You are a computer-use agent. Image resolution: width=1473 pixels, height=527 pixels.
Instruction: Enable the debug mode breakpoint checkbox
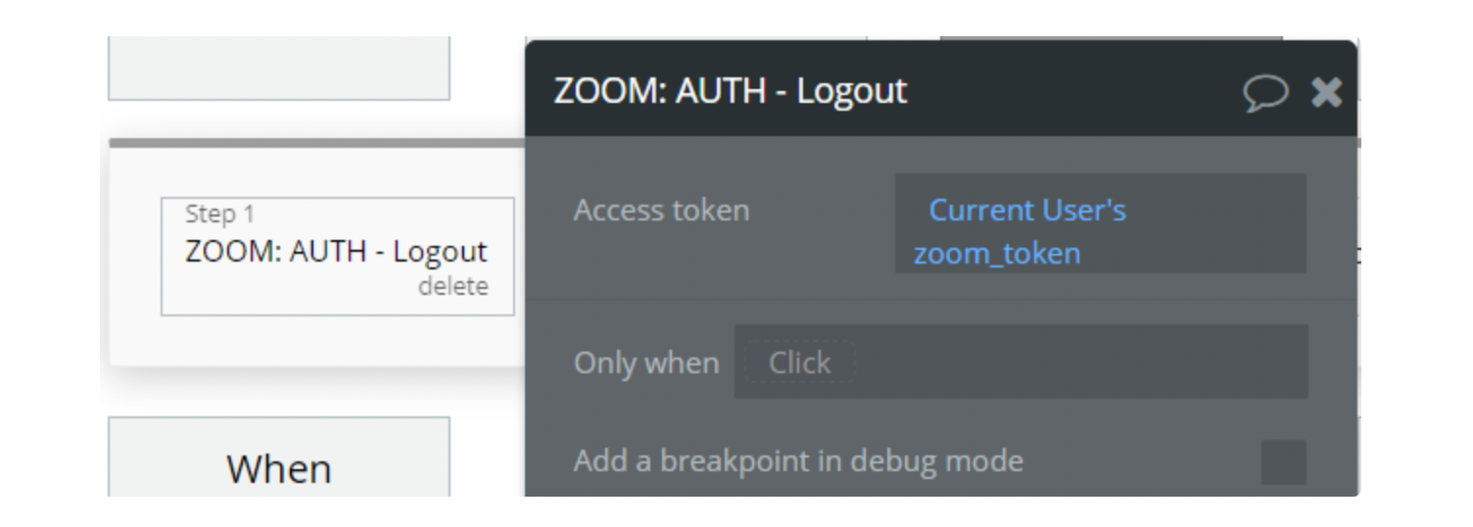[1283, 461]
